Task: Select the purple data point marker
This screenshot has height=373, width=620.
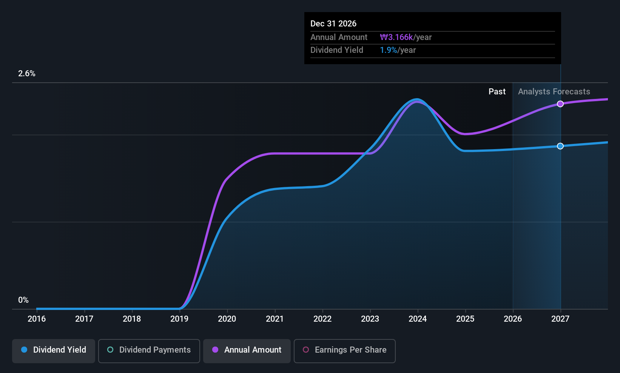Action: [x=560, y=104]
